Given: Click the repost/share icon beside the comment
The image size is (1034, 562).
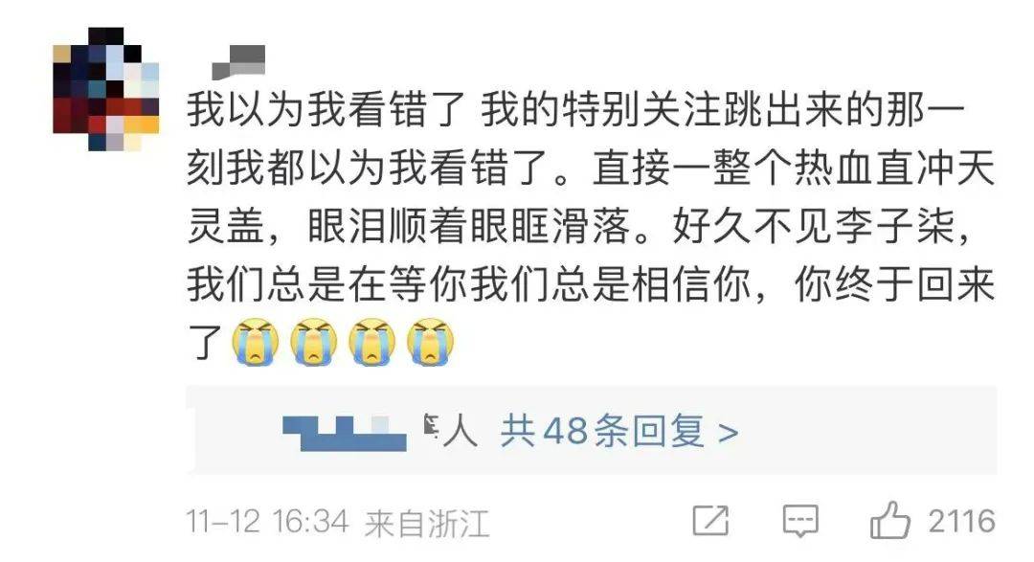Looking at the screenshot, I should (x=710, y=521).
